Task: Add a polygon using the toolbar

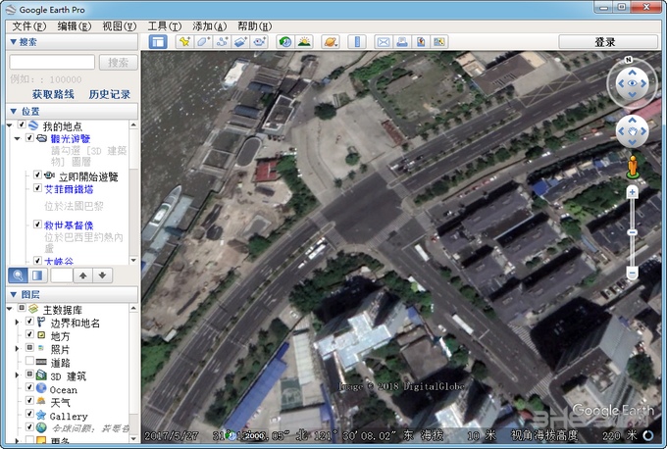Action: click(203, 42)
